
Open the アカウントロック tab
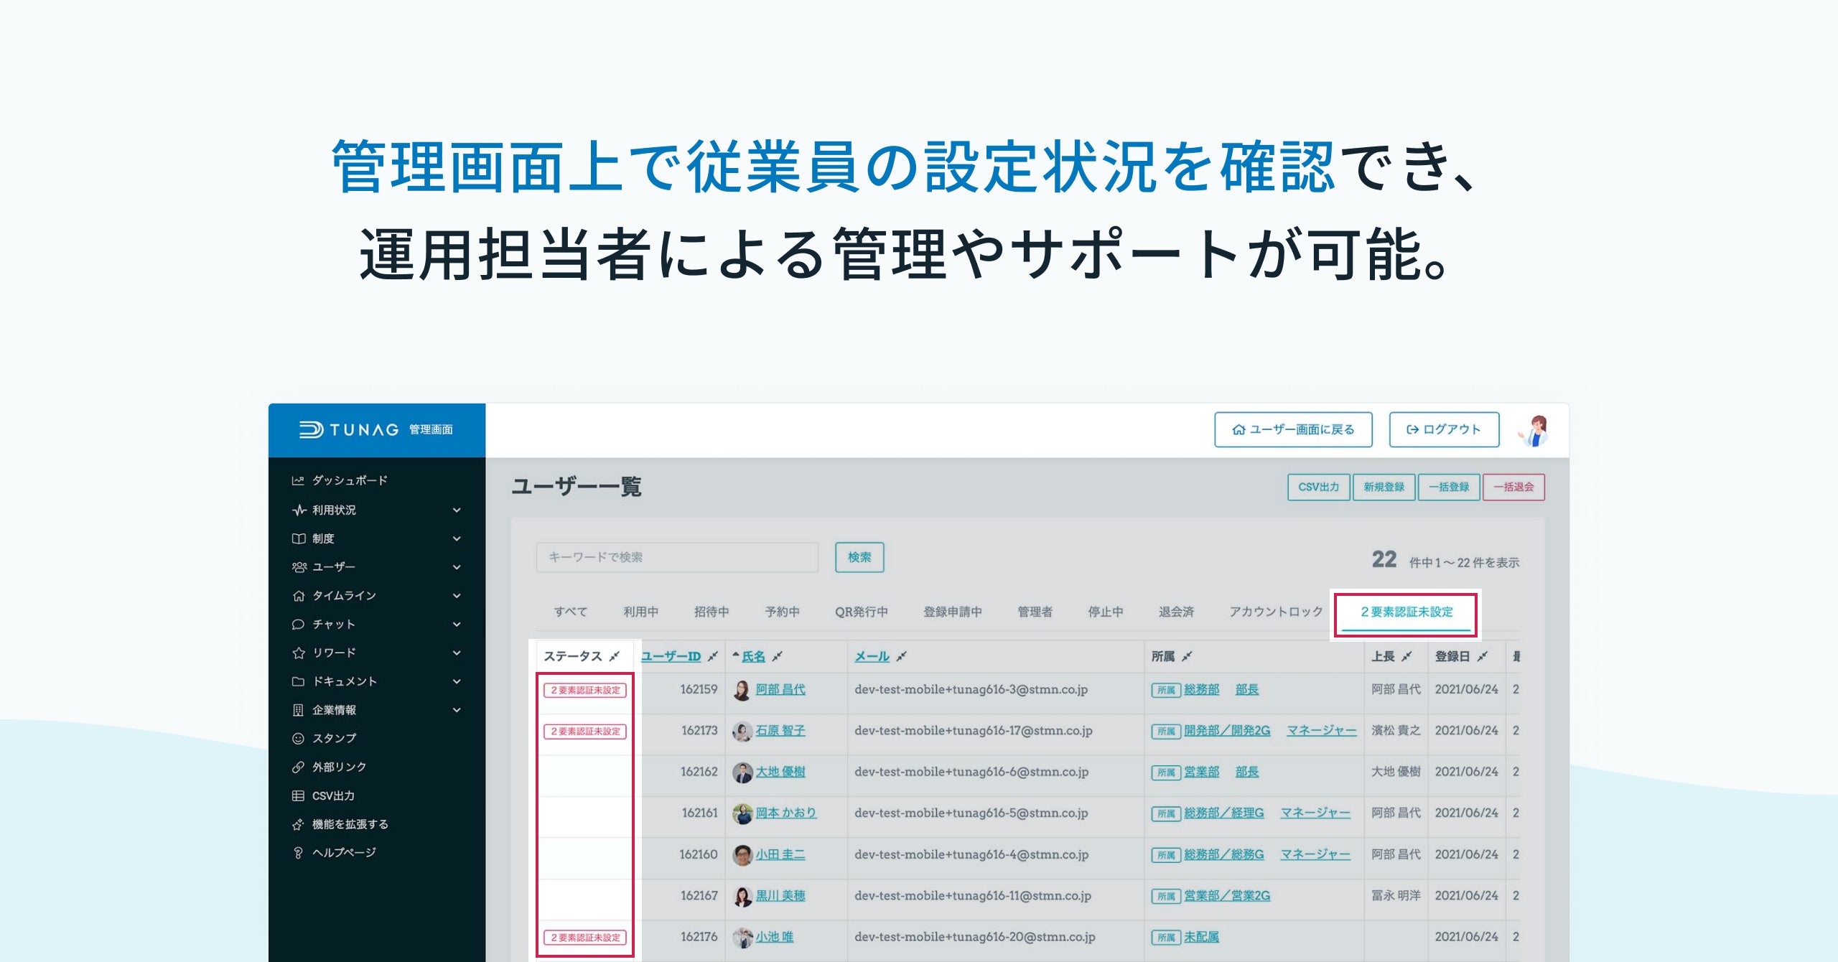coord(1275,612)
